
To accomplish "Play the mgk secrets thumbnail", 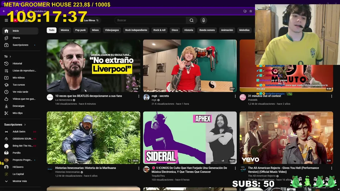I will pyautogui.click(x=190, y=66).
